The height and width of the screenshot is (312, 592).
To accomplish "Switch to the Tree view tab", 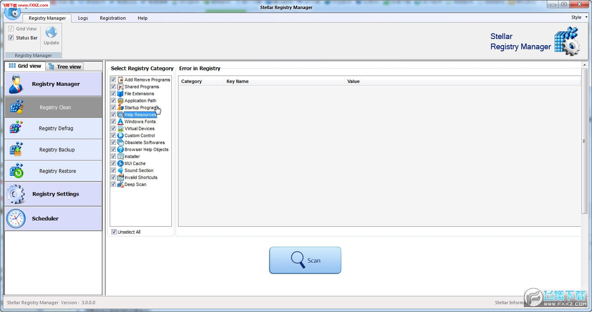I will [x=65, y=67].
